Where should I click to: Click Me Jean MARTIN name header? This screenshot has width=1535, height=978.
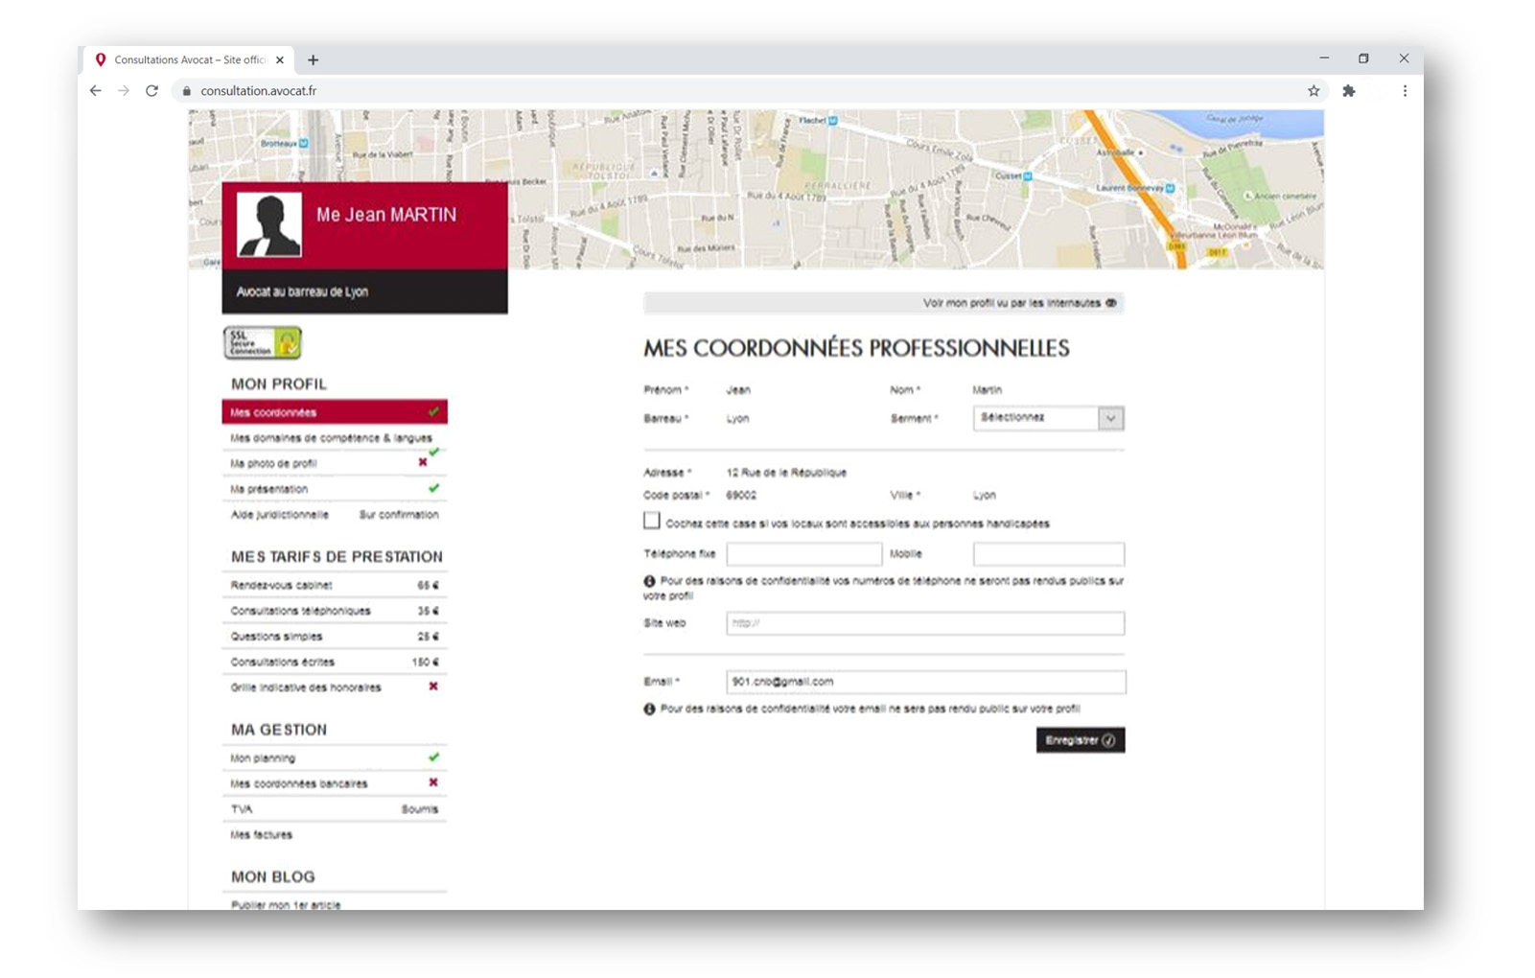386,215
